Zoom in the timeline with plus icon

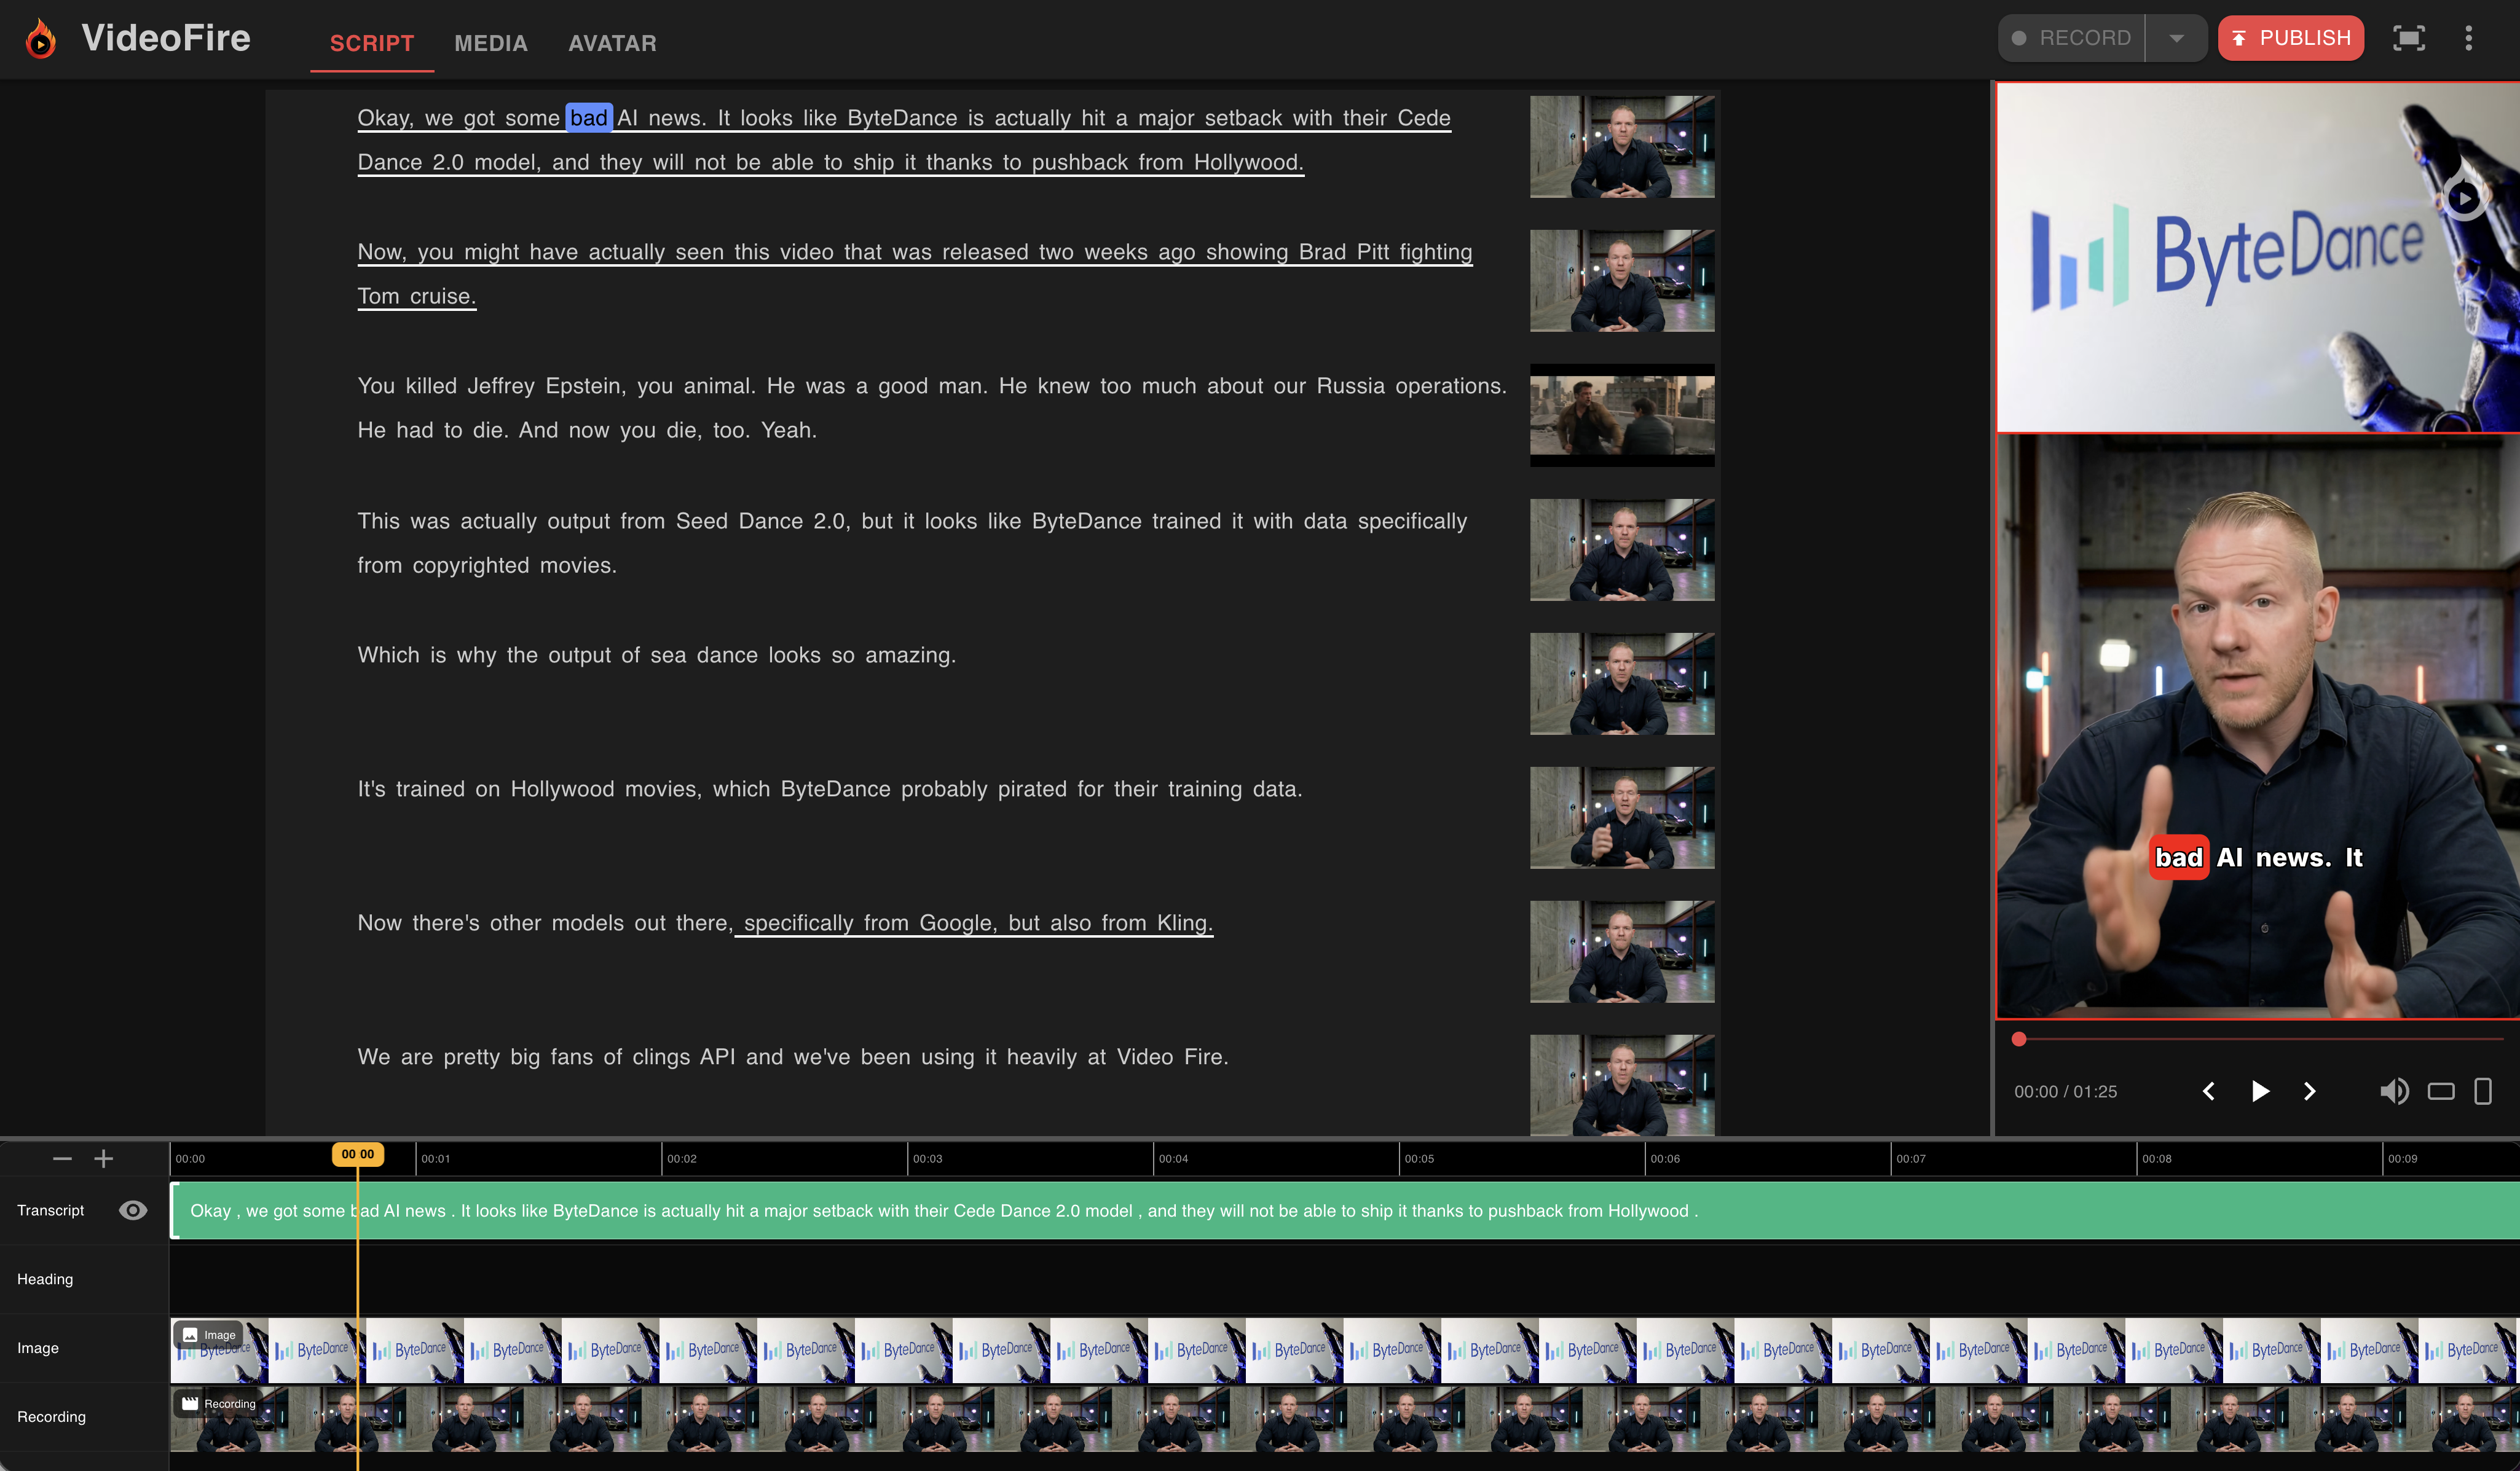(103, 1158)
